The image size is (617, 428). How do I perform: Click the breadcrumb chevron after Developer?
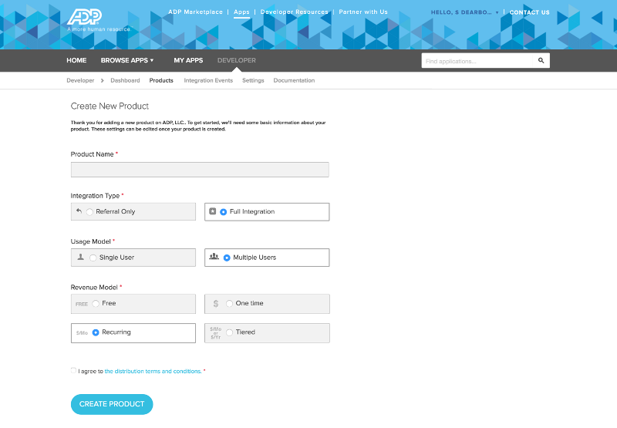coord(103,81)
